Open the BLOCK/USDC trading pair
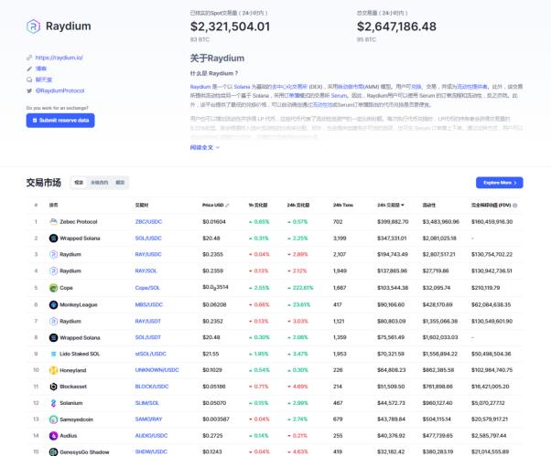This screenshot has width=551, height=456. point(152,387)
